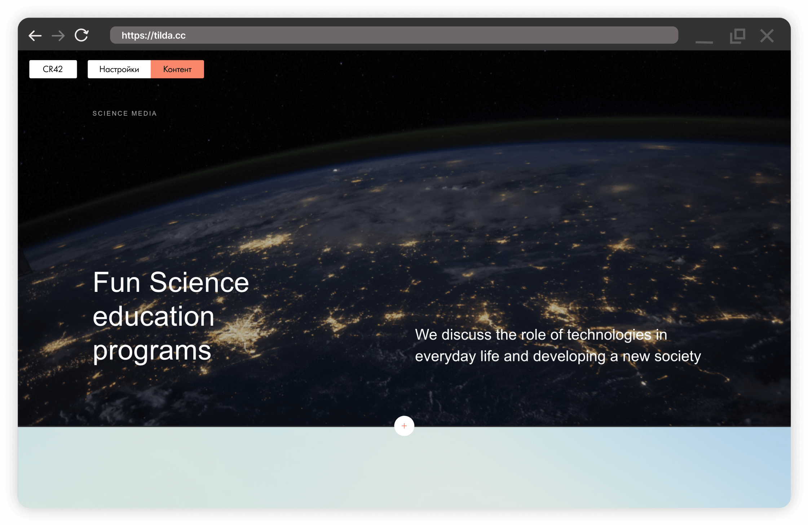Click the browser forward arrow
The image size is (808, 525).
pyautogui.click(x=58, y=36)
